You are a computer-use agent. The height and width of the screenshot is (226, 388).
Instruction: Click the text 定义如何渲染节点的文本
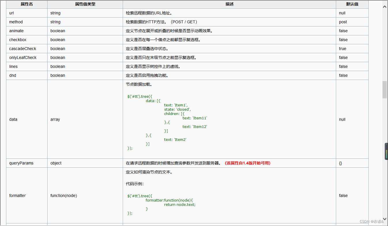[x=149, y=172]
